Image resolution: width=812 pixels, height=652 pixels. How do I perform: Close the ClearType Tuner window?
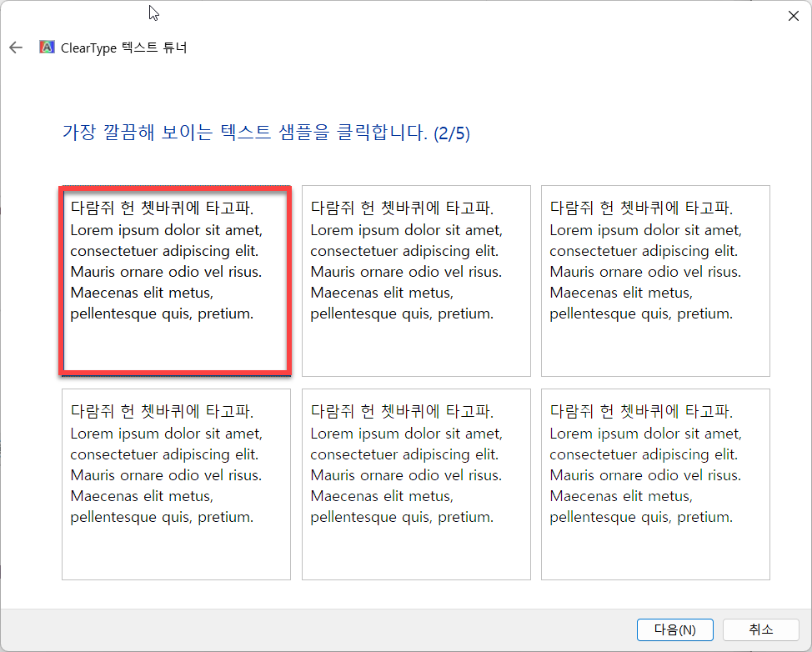793,15
